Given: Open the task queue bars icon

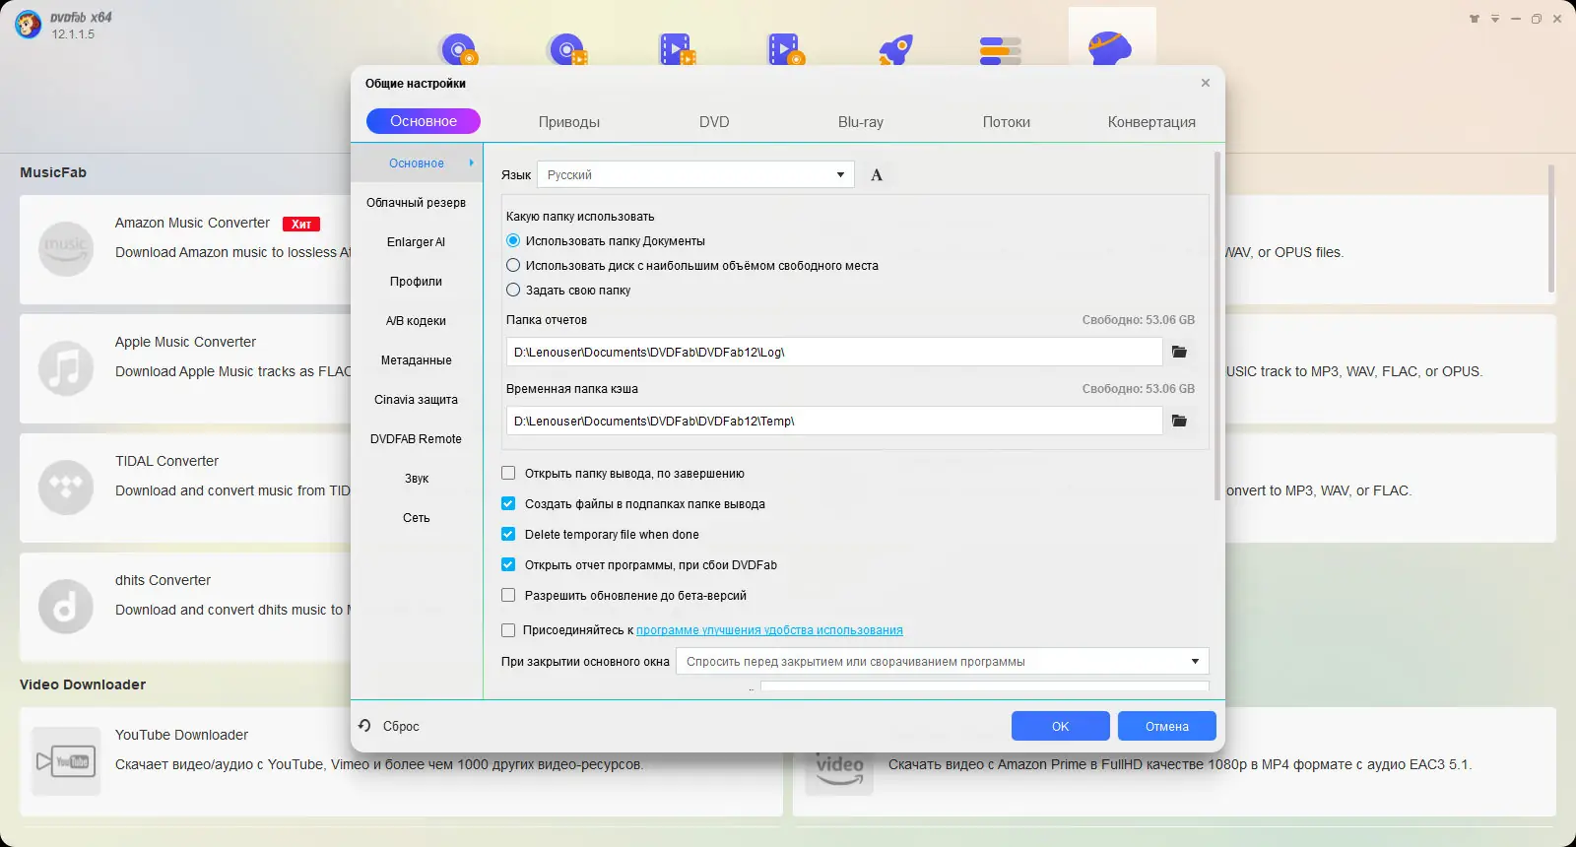Looking at the screenshot, I should (1001, 49).
